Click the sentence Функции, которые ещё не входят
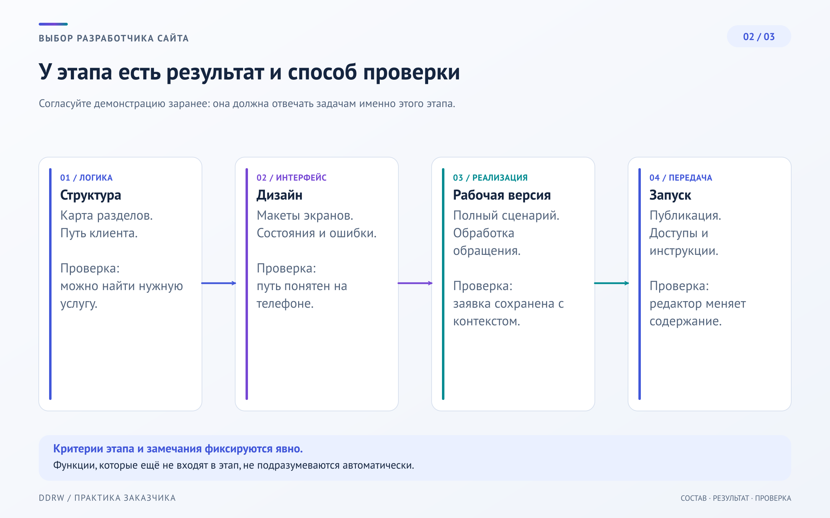 coord(234,466)
